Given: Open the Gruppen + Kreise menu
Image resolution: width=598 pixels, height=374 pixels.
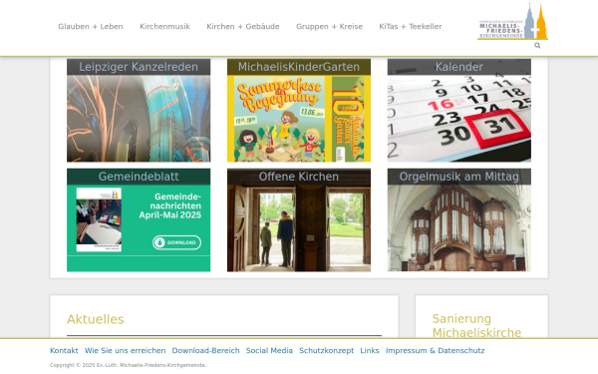Looking at the screenshot, I should click(x=330, y=26).
